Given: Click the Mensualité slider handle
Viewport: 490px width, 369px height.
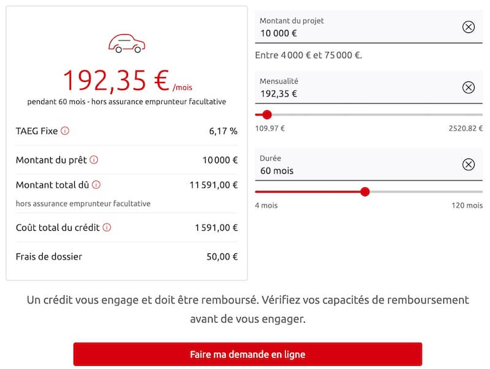Looking at the screenshot, I should pyautogui.click(x=267, y=114).
